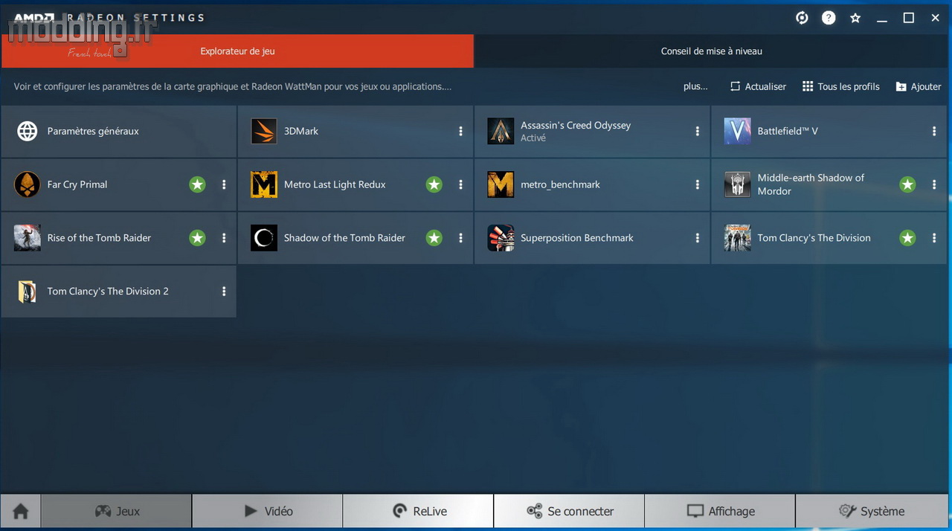Open Middle-earth Shadow of Mordor three-dot menu
952x531 pixels.
point(934,184)
